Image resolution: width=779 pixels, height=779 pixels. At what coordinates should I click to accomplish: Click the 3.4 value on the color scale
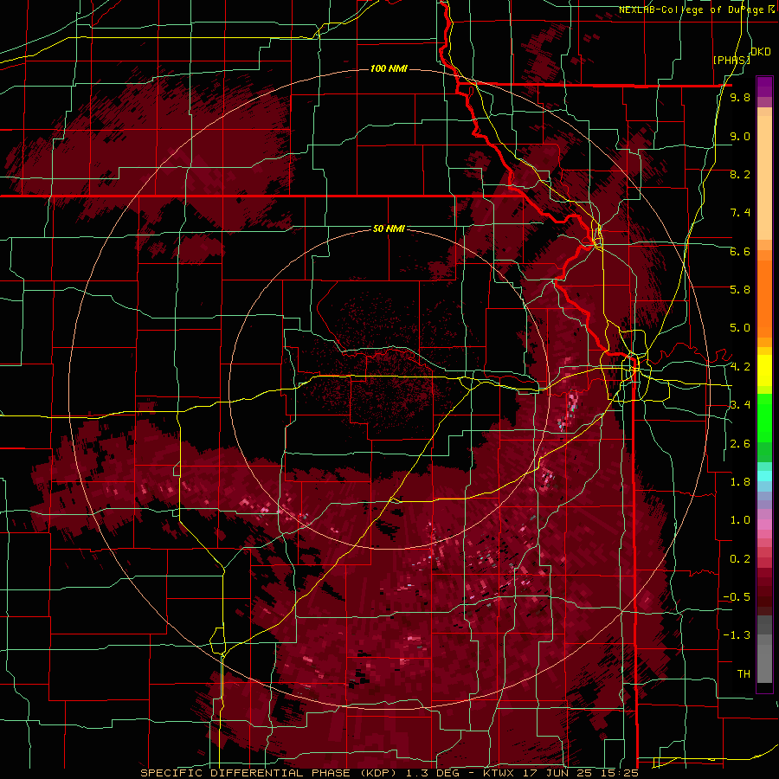[740, 405]
